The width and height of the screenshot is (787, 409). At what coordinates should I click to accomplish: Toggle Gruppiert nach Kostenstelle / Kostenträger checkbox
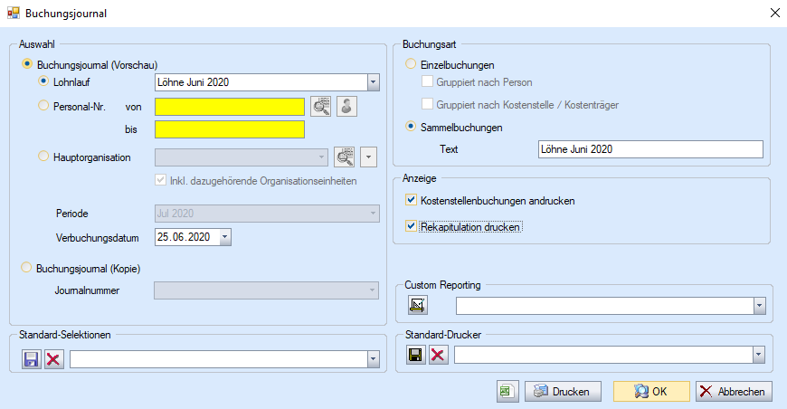tap(427, 104)
